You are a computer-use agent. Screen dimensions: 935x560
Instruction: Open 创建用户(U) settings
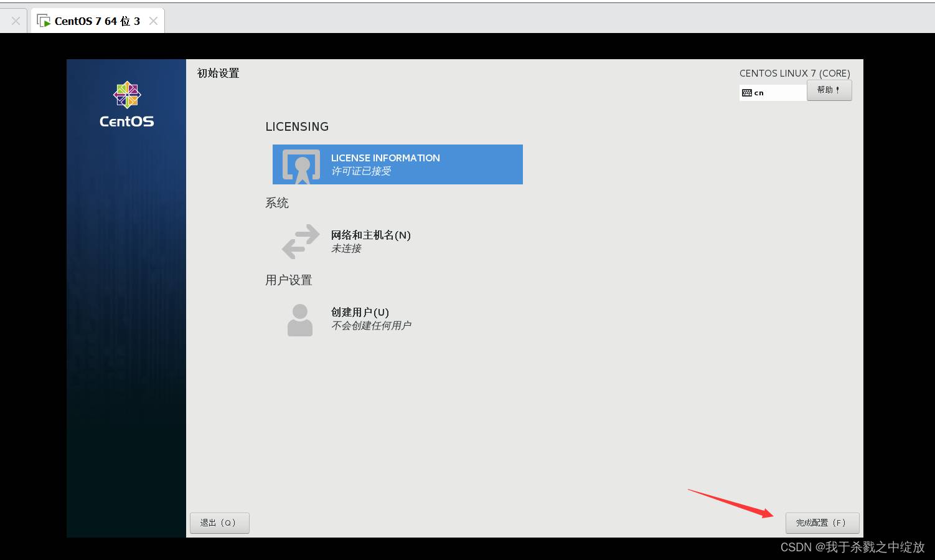(360, 312)
